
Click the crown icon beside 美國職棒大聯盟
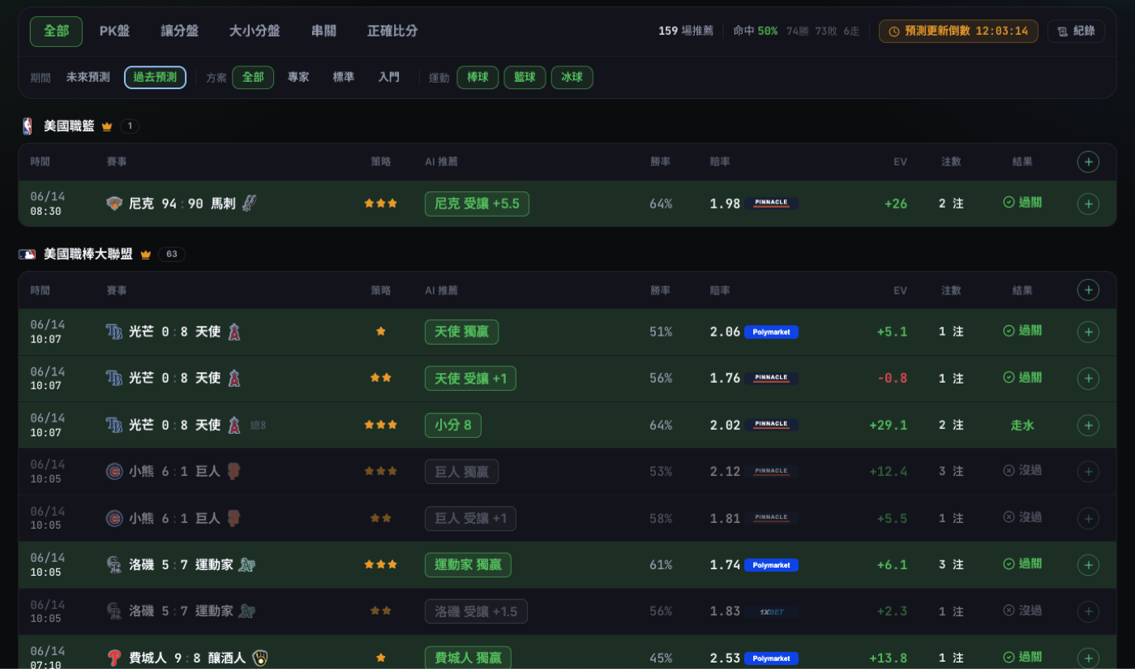[146, 255]
